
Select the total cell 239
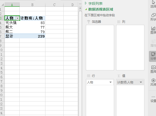click(32, 36)
